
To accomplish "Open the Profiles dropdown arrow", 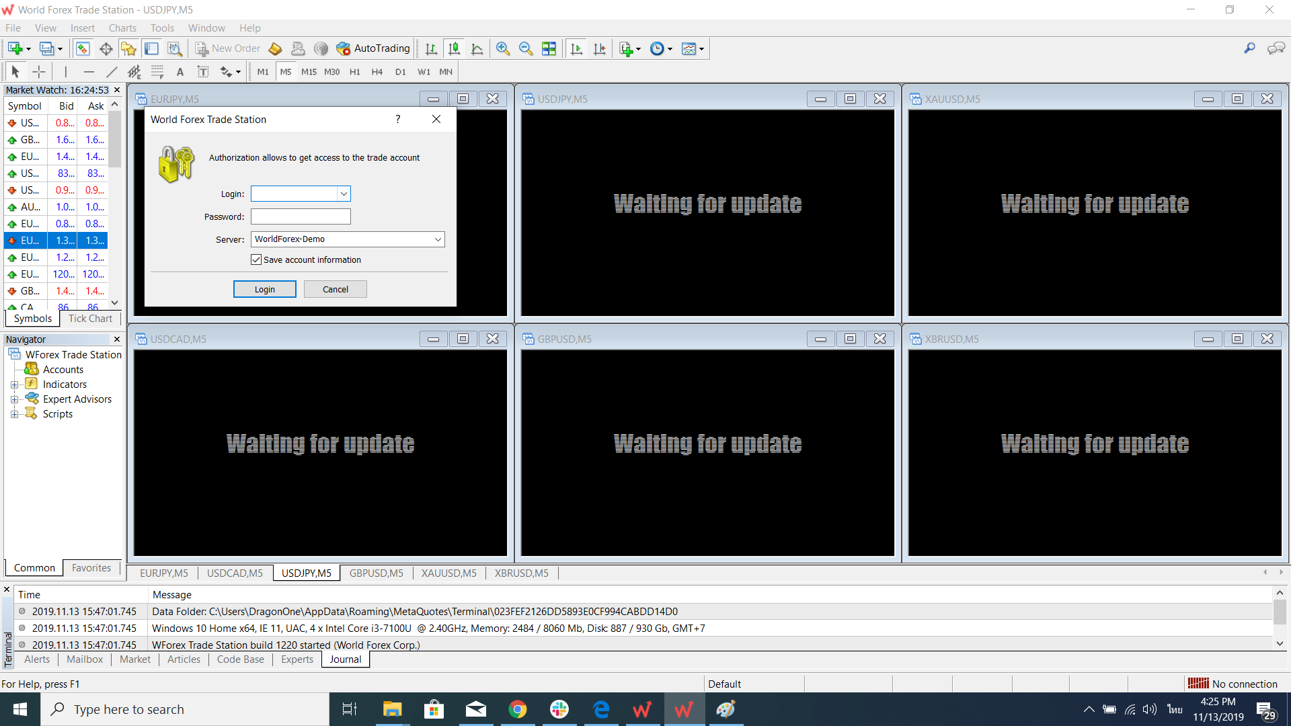I will [x=60, y=48].
